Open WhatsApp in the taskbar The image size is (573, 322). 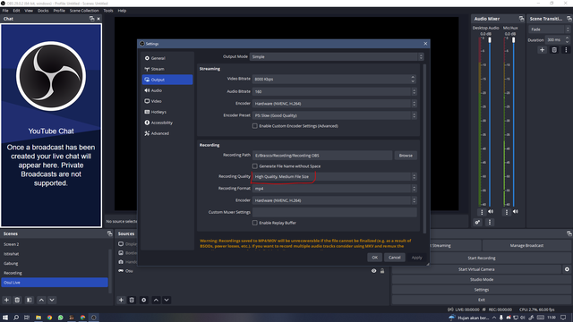(60, 318)
